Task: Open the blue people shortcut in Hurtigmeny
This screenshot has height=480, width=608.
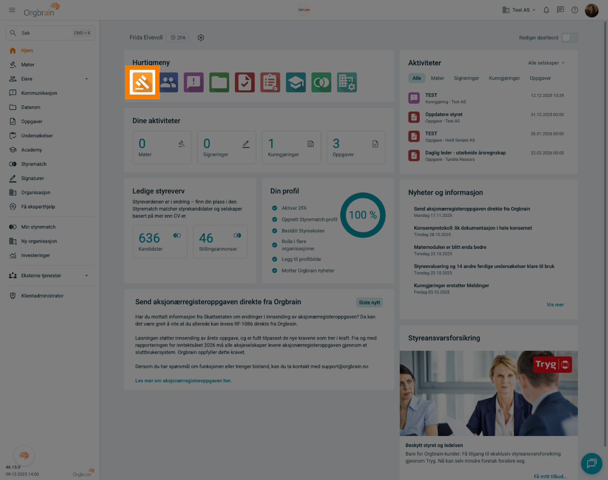Action: coord(168,83)
